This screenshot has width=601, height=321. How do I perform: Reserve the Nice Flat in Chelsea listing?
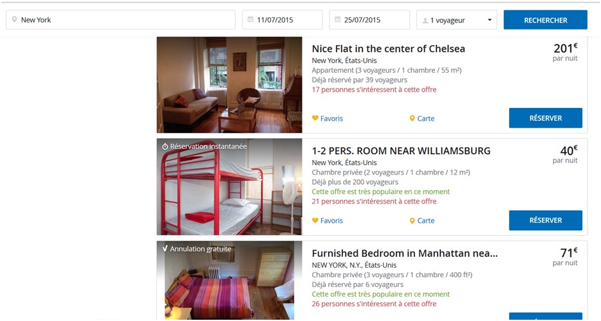pyautogui.click(x=546, y=118)
